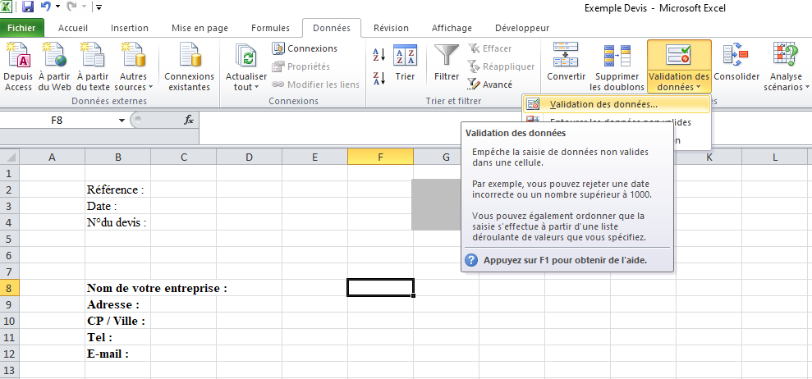The width and height of the screenshot is (812, 379).
Task: Switch to the Mise en page tab
Action: tap(200, 28)
